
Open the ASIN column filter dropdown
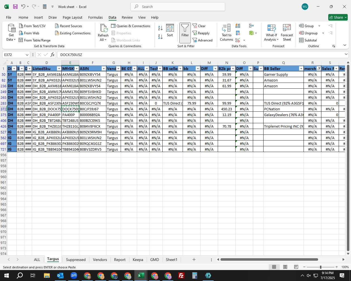coord(104,69)
